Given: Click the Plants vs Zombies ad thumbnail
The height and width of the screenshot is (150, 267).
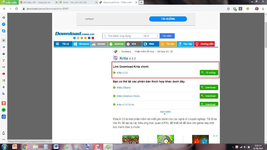Looking at the screenshot, I should click(x=166, y=139).
